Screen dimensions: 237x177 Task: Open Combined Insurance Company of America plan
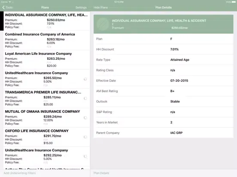(x=46, y=40)
